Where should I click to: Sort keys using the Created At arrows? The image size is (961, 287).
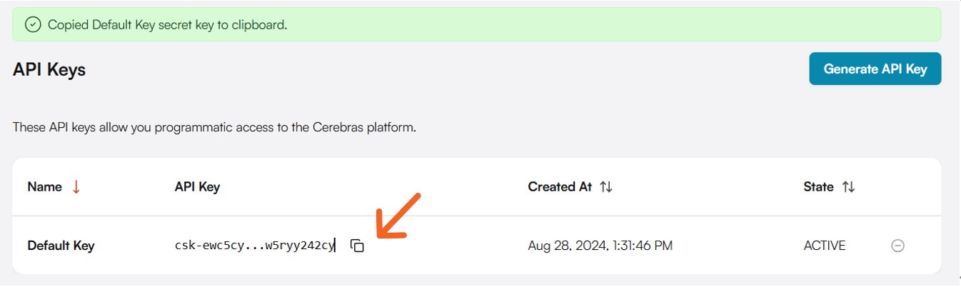(606, 187)
